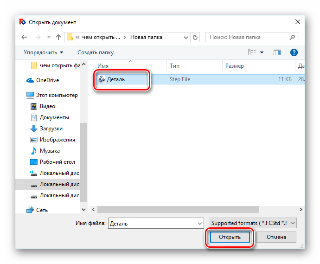The height and width of the screenshot is (264, 320).
Task: Click the up-folder arrow icon
Action: [x=58, y=37]
